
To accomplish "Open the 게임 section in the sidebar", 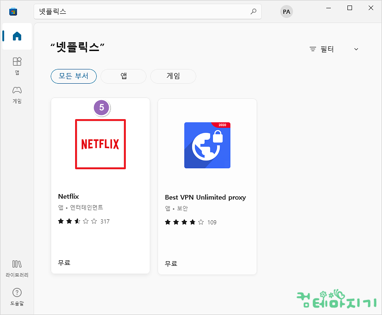I will [x=17, y=95].
